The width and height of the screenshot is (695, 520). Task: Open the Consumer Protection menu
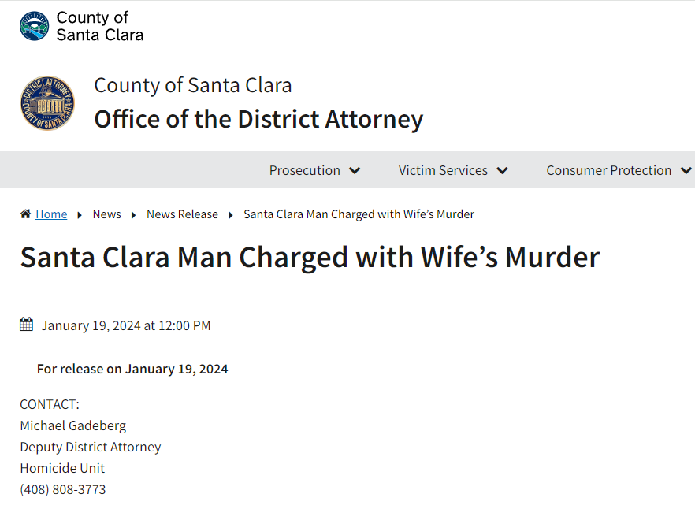tap(608, 170)
